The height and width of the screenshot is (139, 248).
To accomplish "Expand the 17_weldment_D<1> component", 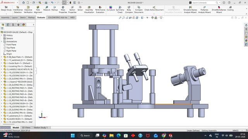I will pos(2,116).
